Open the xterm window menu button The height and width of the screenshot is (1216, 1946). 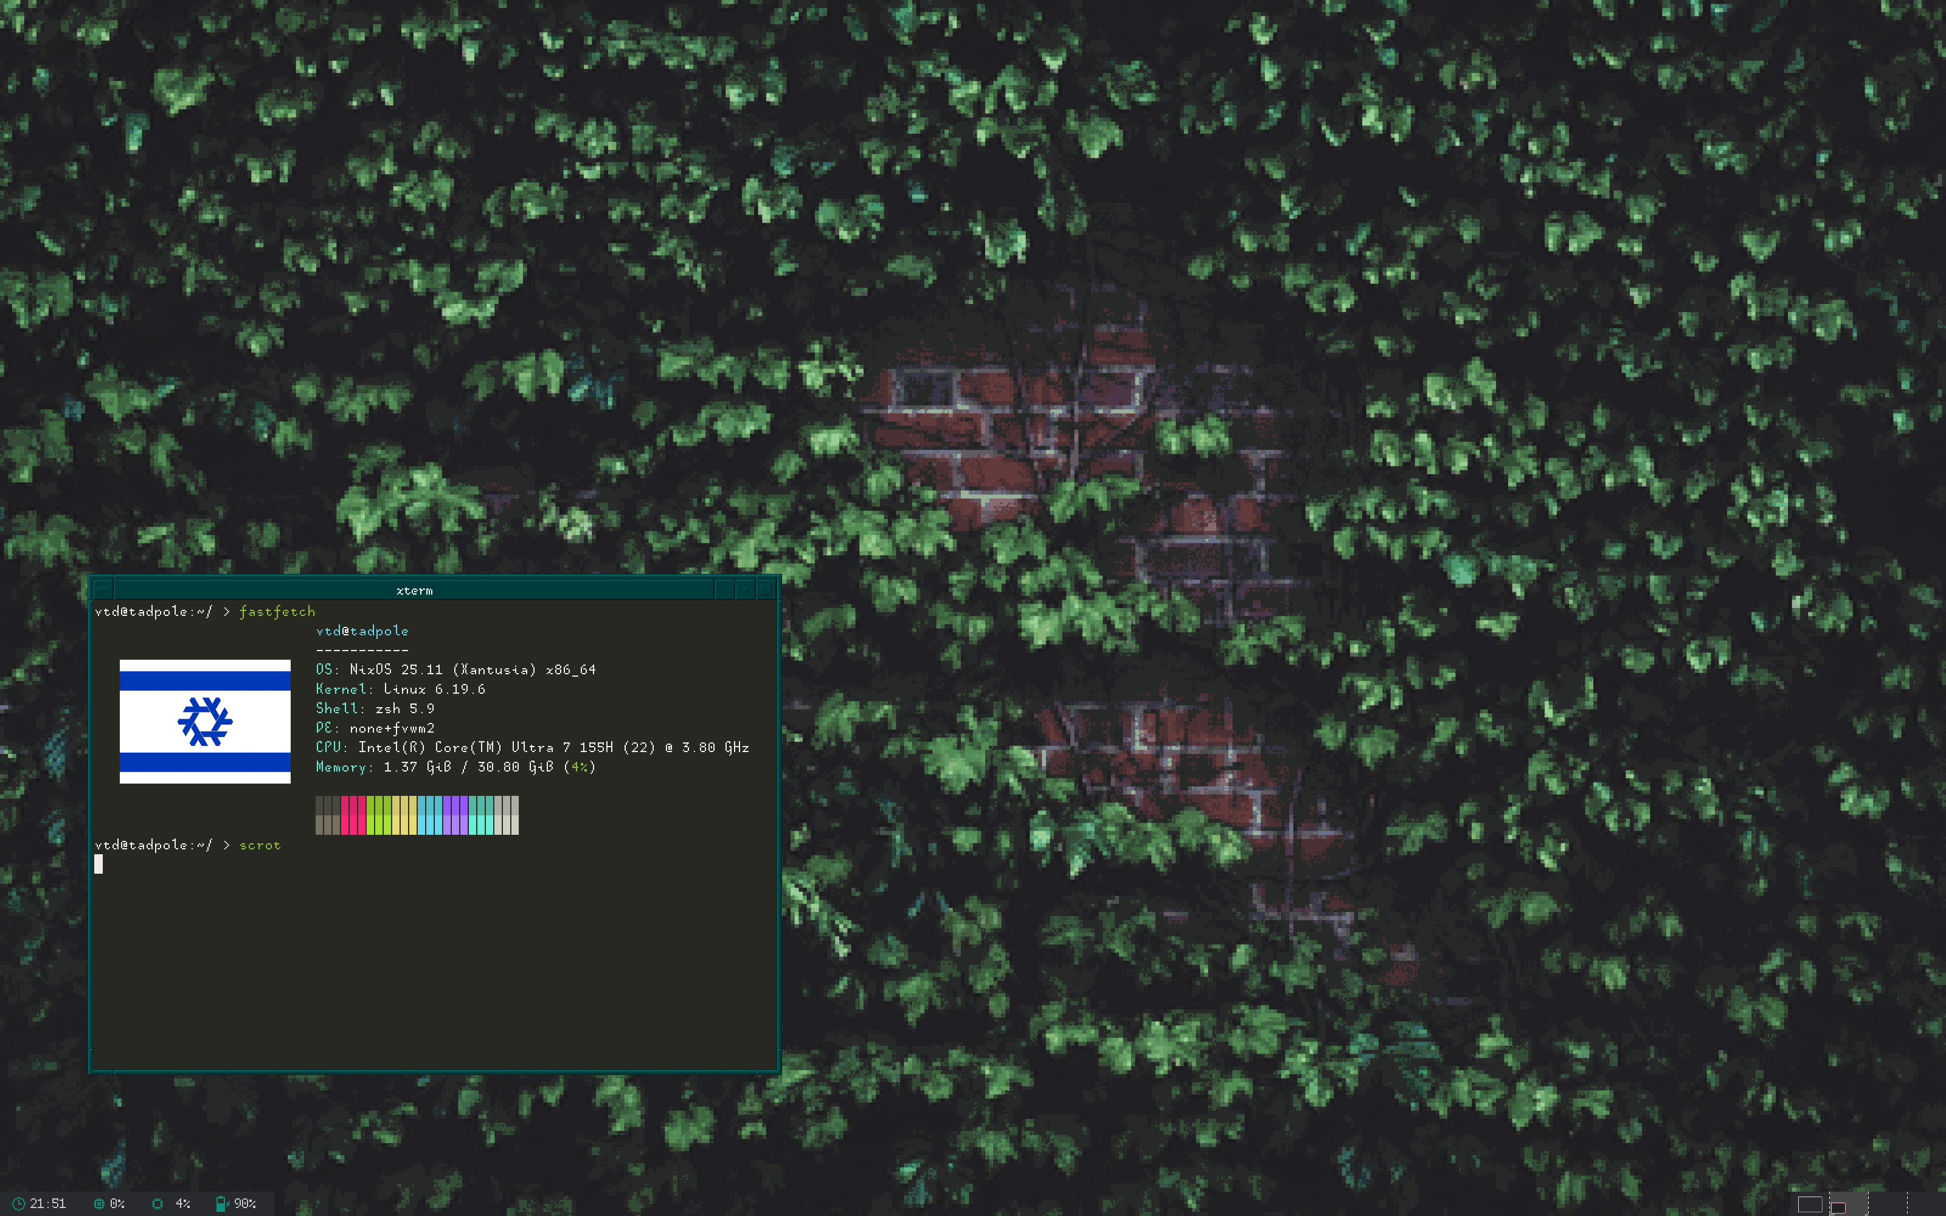click(x=103, y=590)
